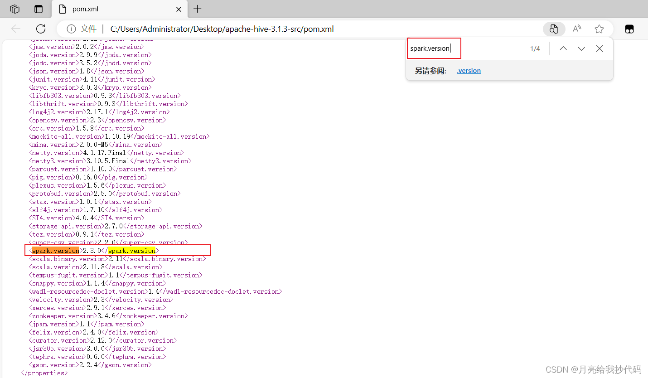Click the tempus-fugit.version 1.1 line
The image size is (648, 378).
coord(116,275)
